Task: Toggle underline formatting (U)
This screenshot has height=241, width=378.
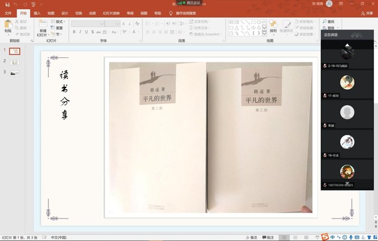Action: [86, 32]
